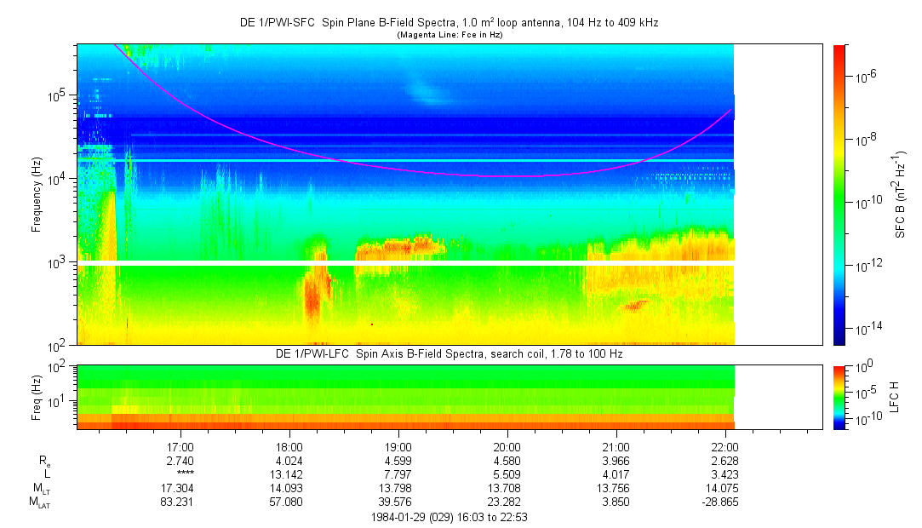Click the MLT value 14.075

(725, 488)
